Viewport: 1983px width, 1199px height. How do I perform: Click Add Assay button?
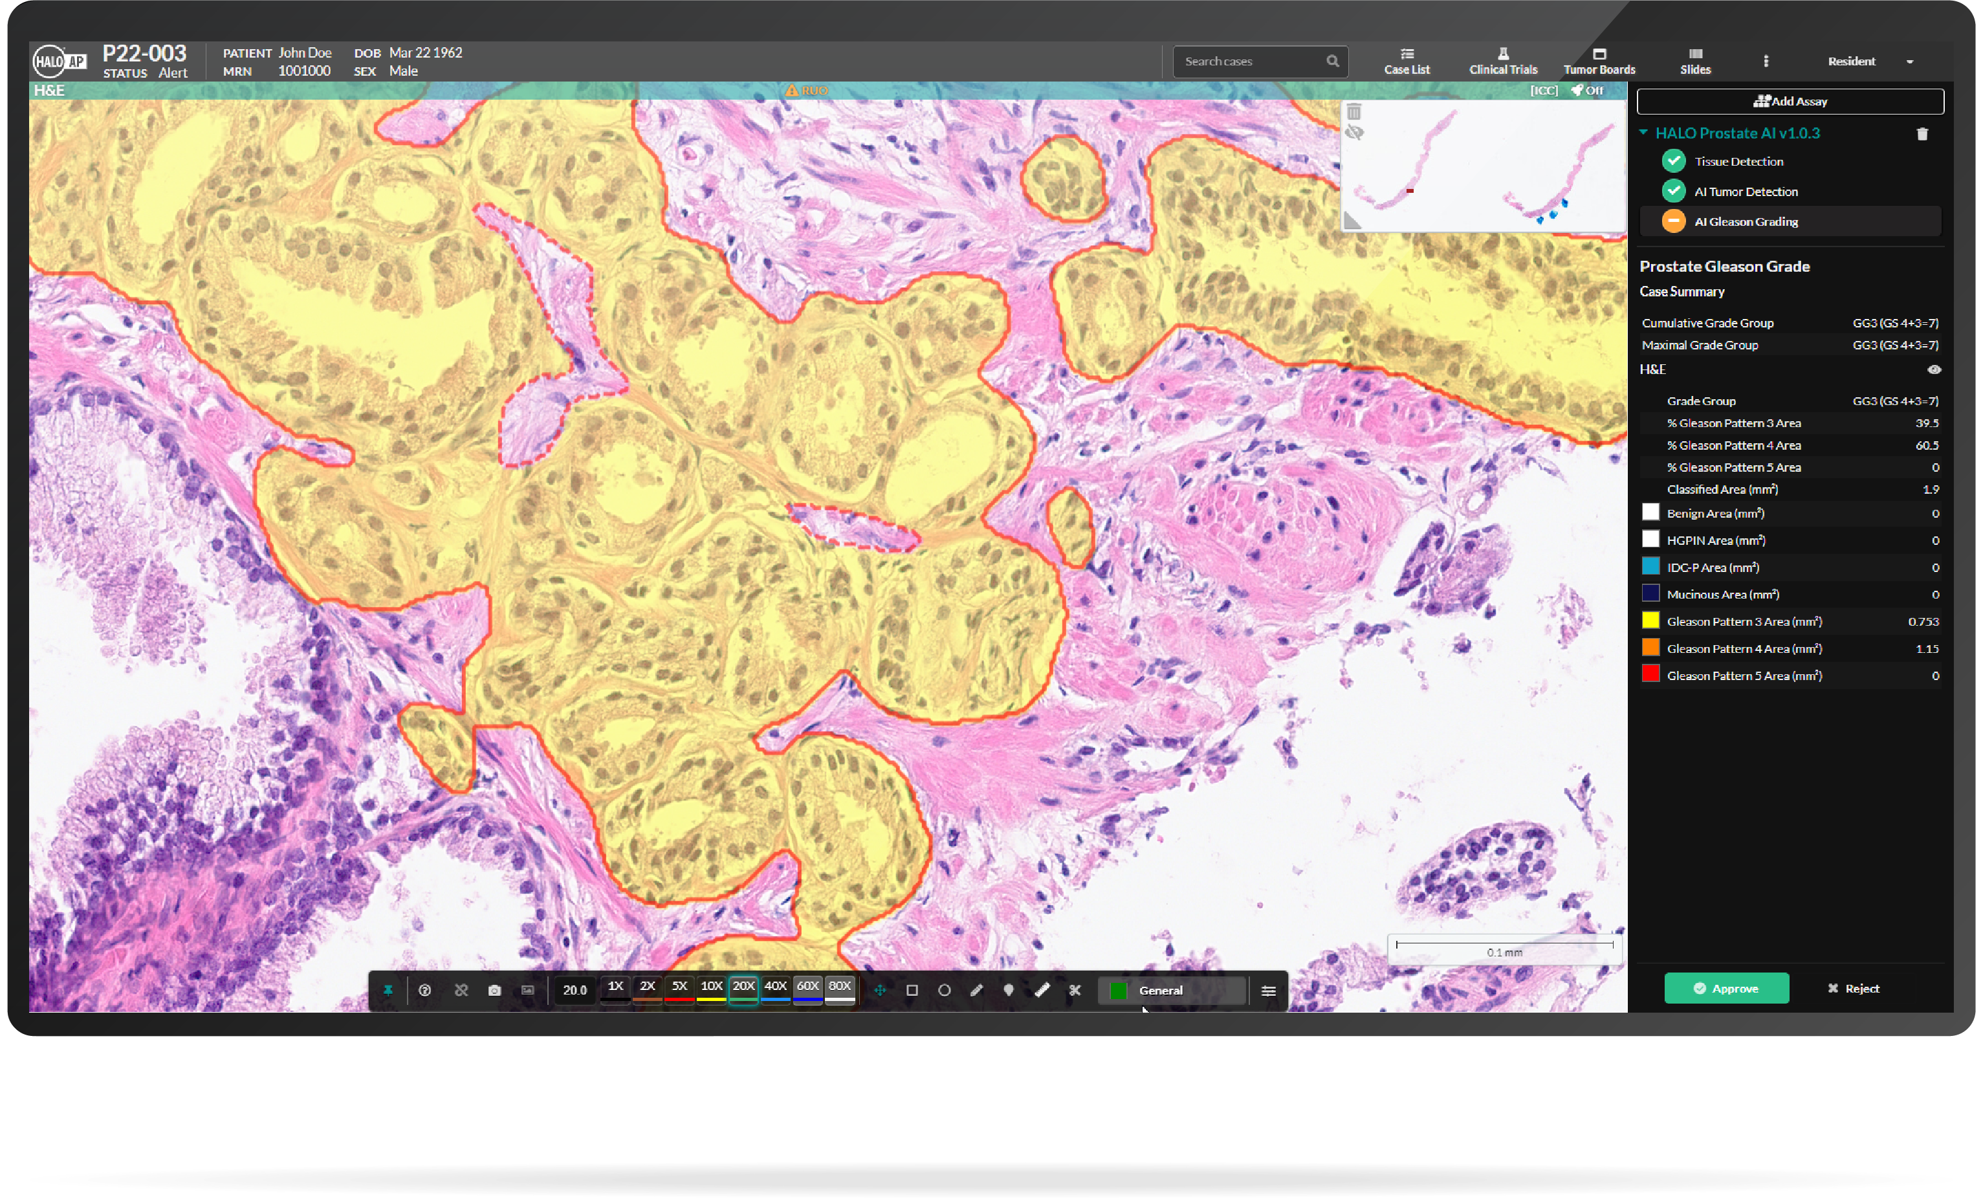pyautogui.click(x=1791, y=102)
